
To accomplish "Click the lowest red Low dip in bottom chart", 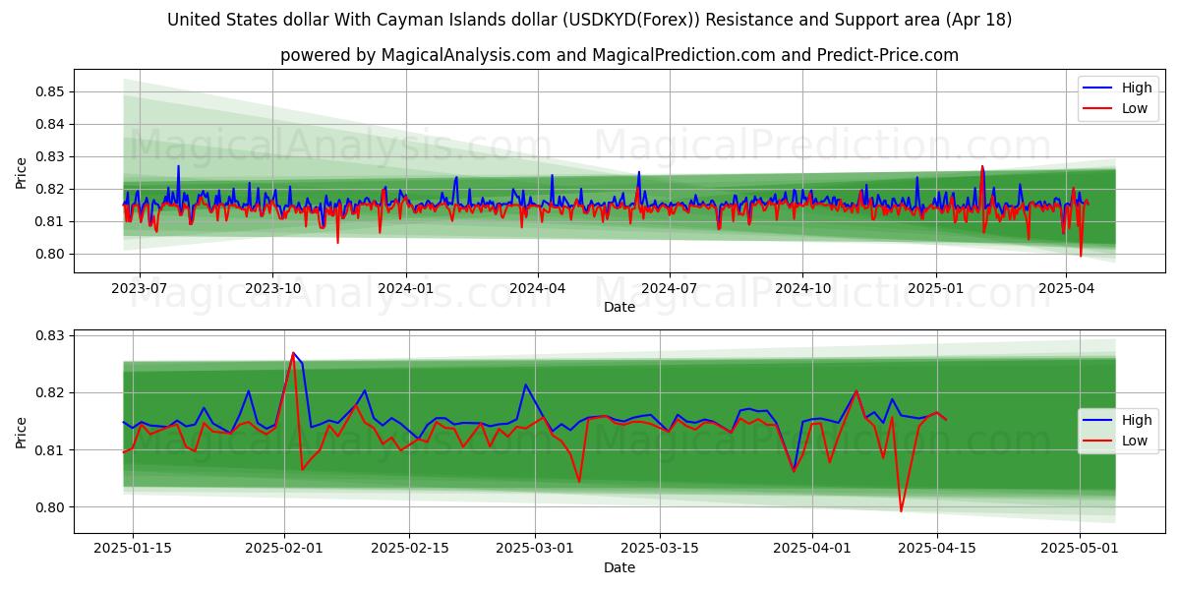I will click(901, 510).
